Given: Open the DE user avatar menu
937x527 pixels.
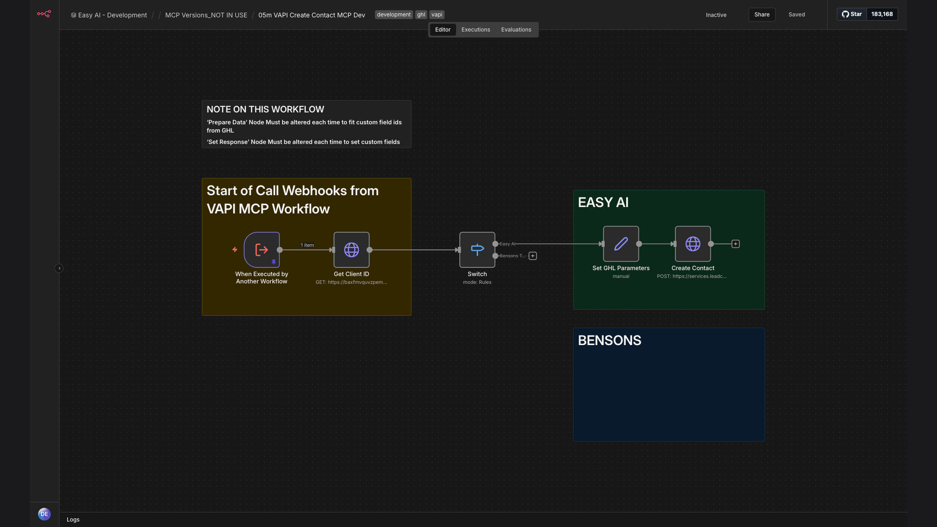Looking at the screenshot, I should pos(44,514).
